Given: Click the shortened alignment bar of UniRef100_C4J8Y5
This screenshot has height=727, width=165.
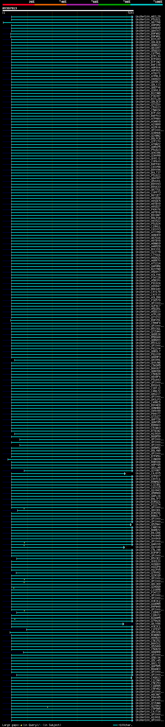Looking at the screenshot, I should click(69, 473).
